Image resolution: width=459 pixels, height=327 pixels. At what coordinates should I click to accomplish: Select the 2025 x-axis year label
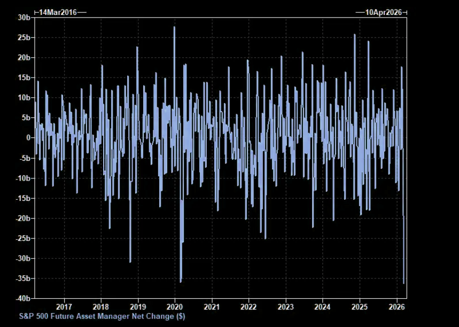pos(360,307)
